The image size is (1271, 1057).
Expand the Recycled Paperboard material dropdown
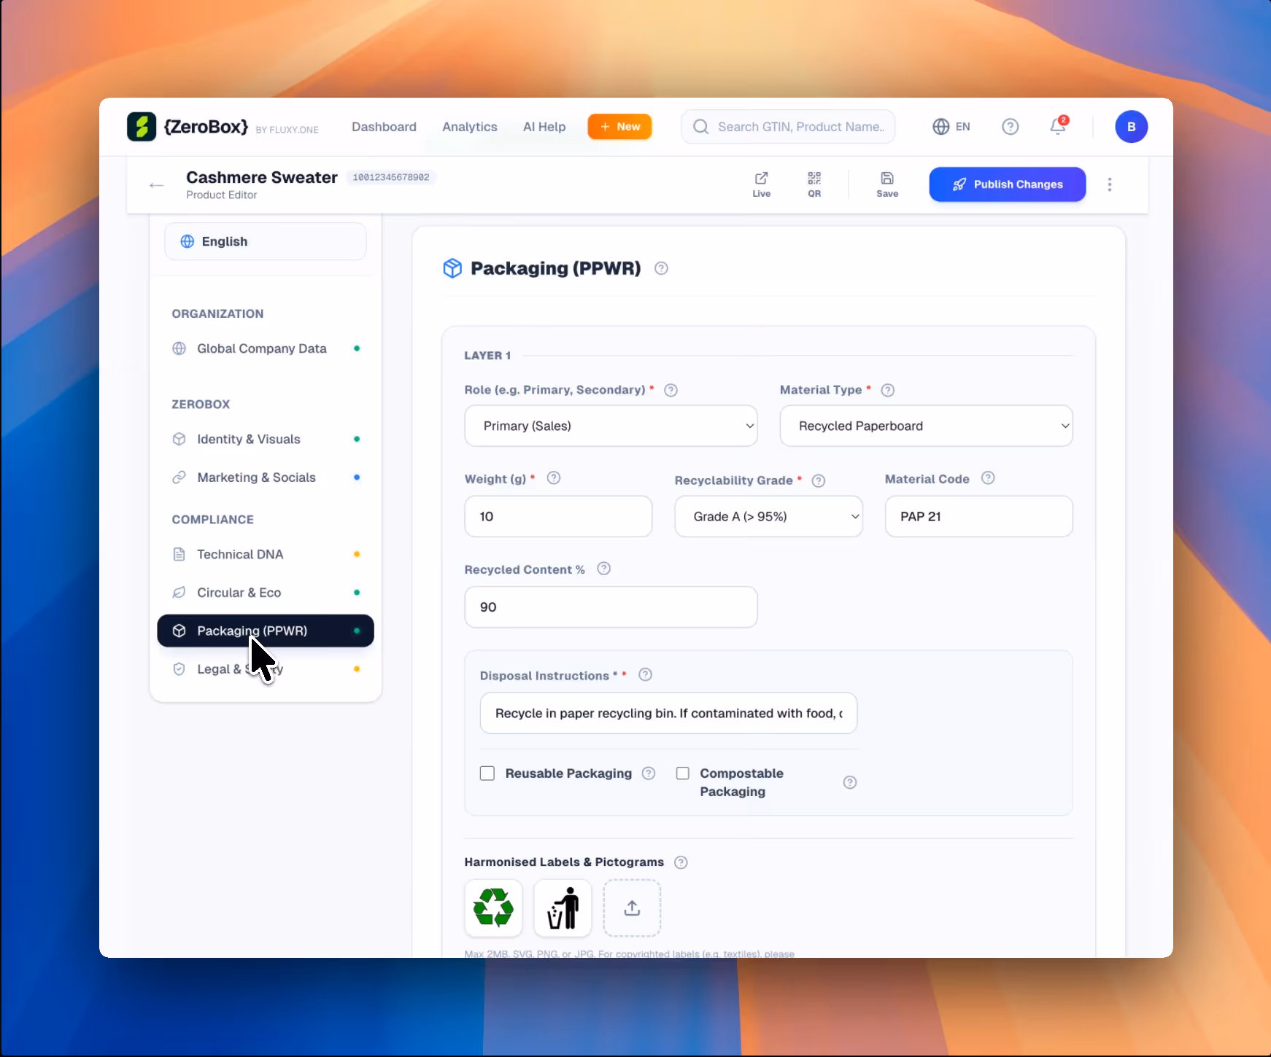point(926,426)
